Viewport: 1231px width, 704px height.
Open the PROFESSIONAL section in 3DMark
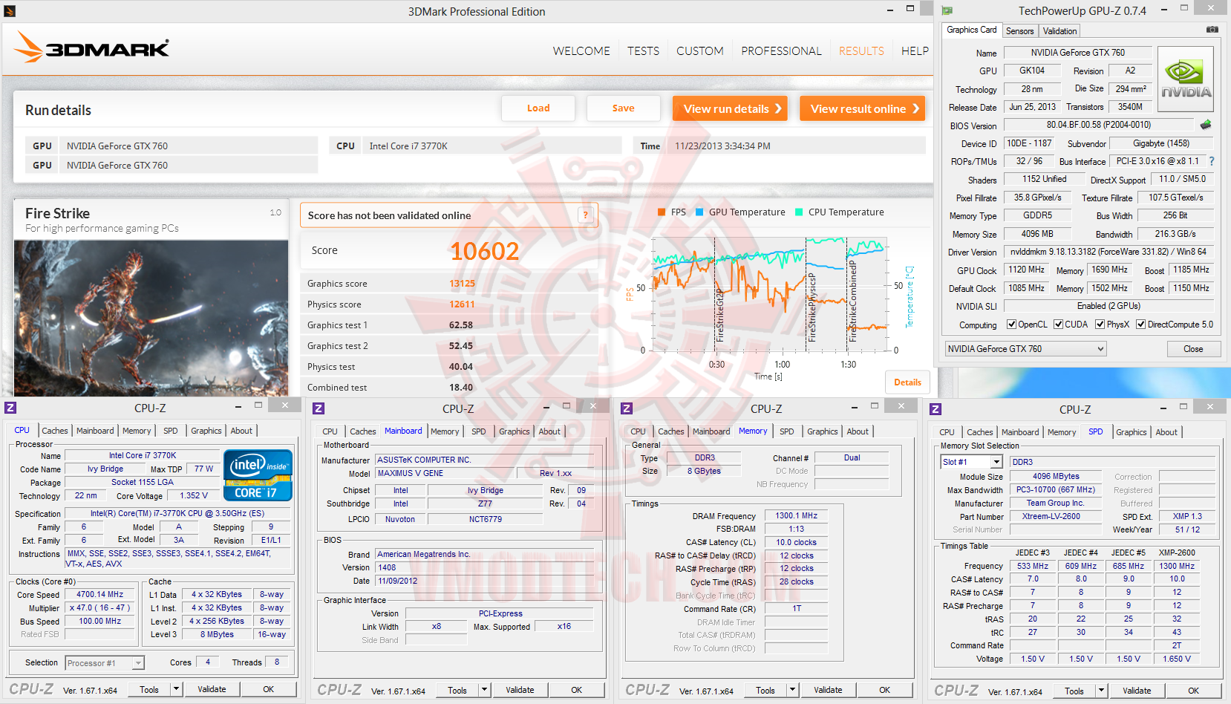pyautogui.click(x=781, y=50)
